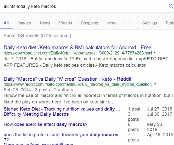Open the exercise affect daily macros thread
This screenshot has height=145, width=174.
coord(46,125)
